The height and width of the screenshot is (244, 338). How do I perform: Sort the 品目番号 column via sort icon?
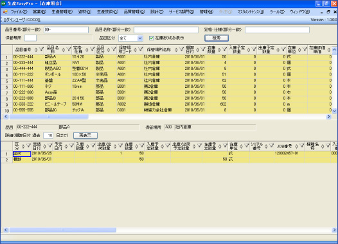[x=36, y=49]
